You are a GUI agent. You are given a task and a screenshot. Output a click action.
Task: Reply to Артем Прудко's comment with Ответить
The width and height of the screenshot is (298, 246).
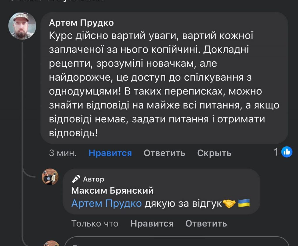pos(164,153)
